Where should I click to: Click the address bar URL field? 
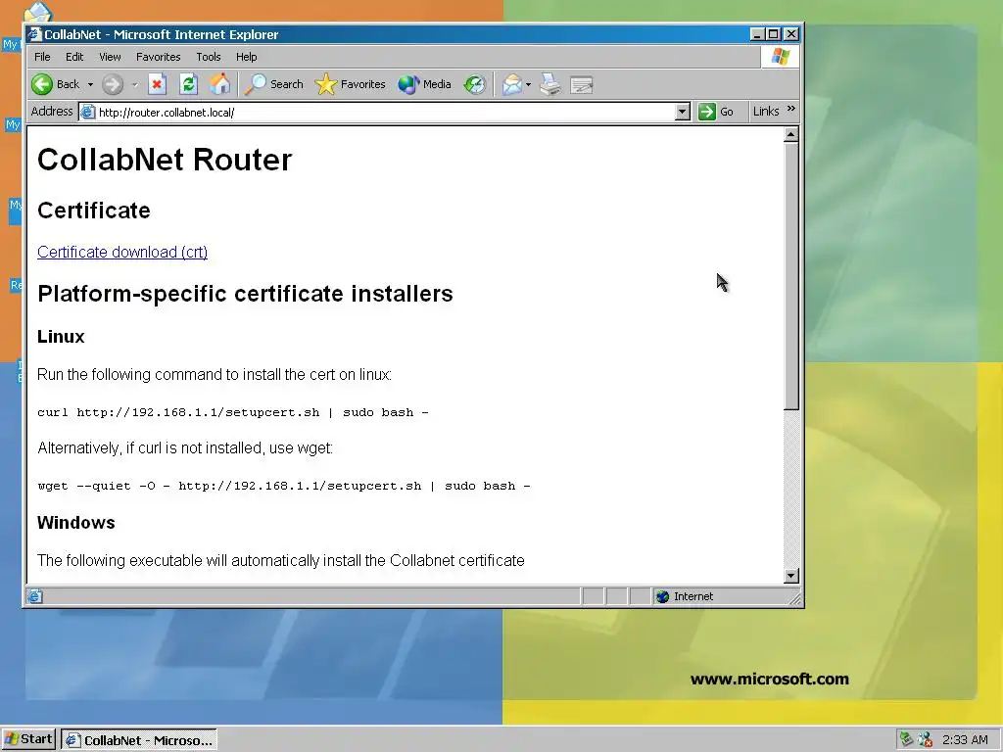(386, 113)
